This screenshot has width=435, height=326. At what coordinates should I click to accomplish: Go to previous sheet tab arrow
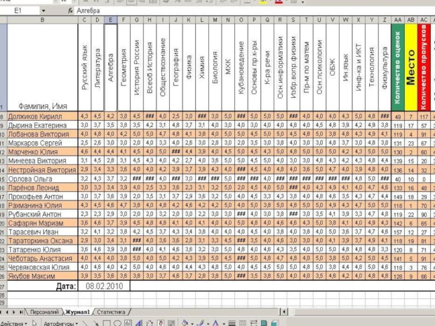click(7, 312)
